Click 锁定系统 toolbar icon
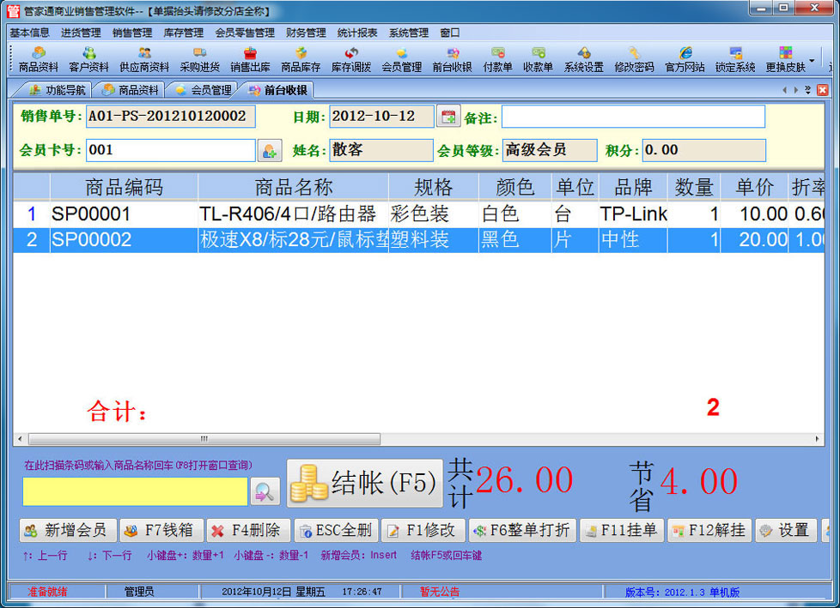 [735, 59]
